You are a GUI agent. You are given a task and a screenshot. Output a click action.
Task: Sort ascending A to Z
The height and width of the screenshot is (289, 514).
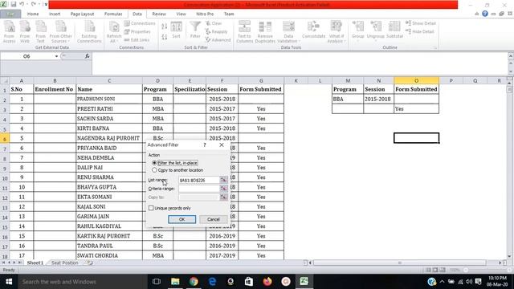[x=164, y=26]
